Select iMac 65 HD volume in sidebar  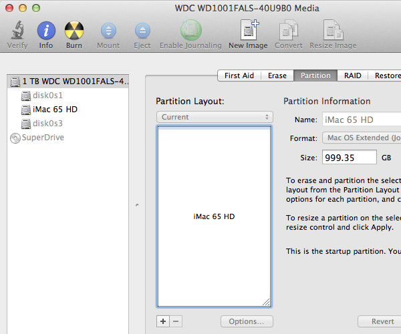coord(68,110)
